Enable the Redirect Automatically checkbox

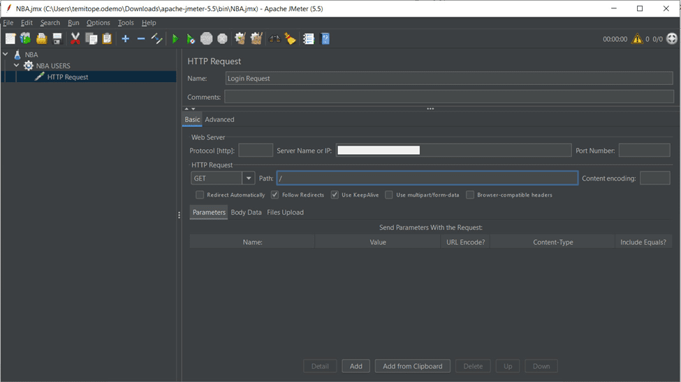pos(200,195)
